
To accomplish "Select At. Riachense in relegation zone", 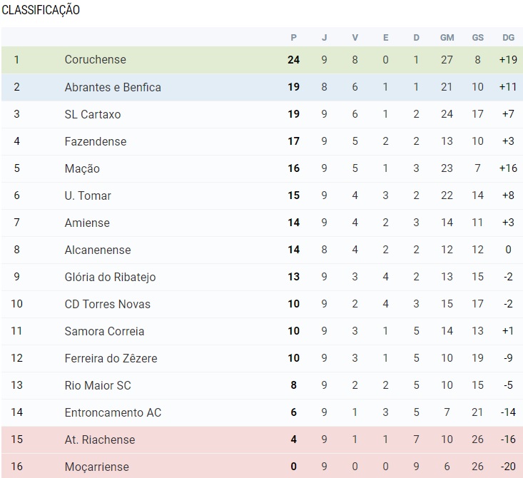I will click(99, 439).
